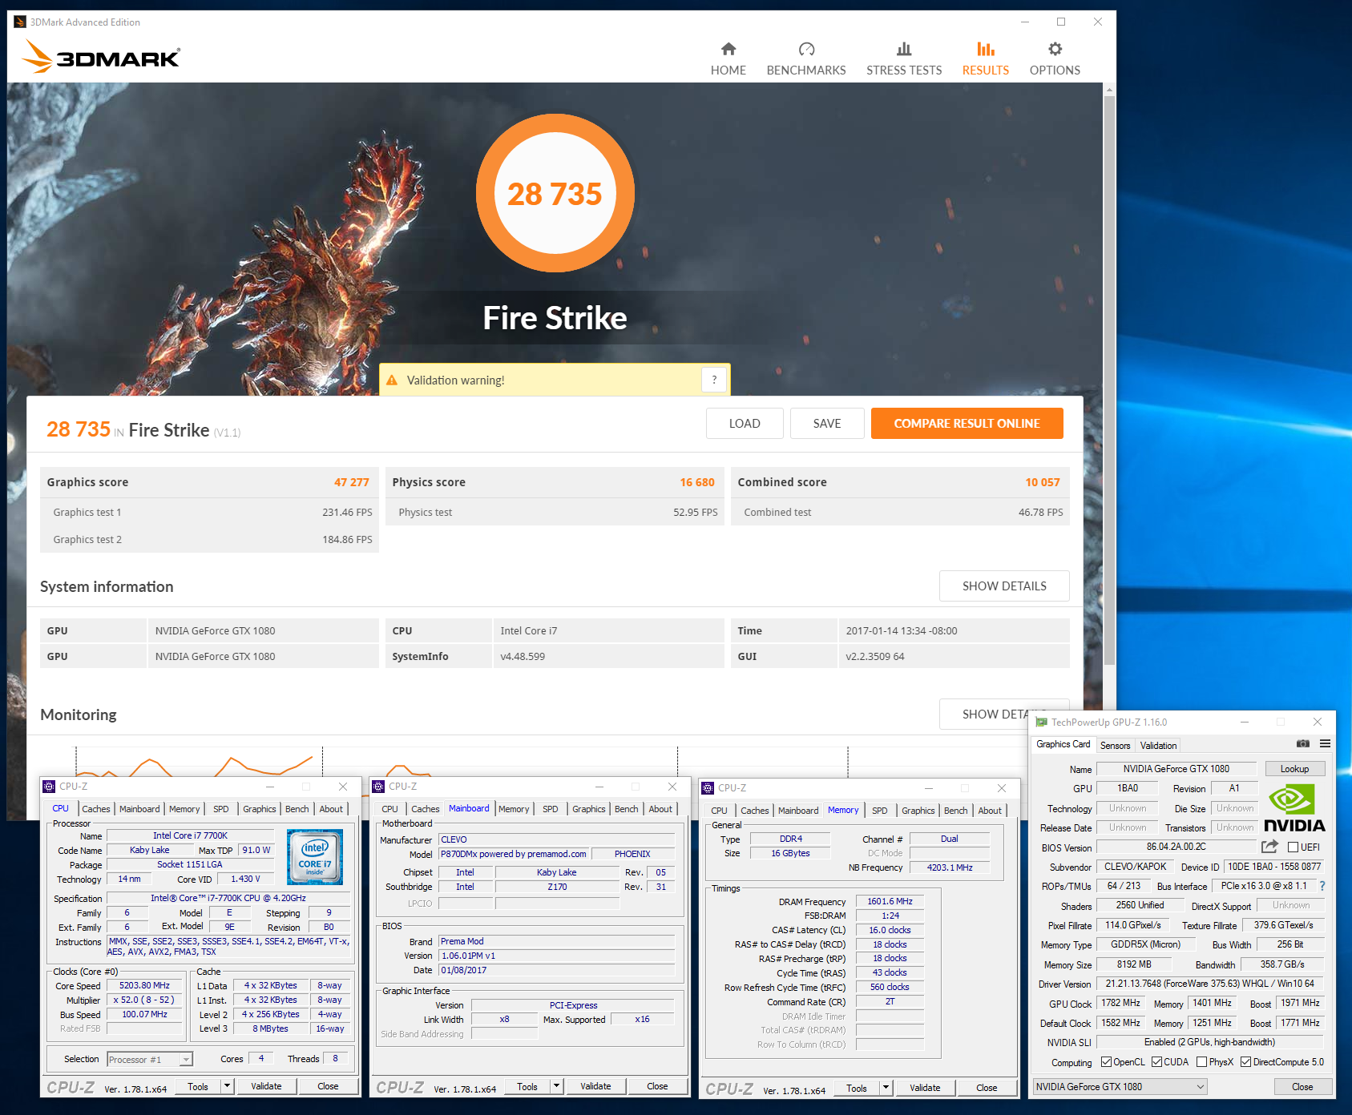Screen dimensions: 1352x1115
Task: Open SPD tab in CPU-Z Motherboard window
Action: [x=550, y=809]
